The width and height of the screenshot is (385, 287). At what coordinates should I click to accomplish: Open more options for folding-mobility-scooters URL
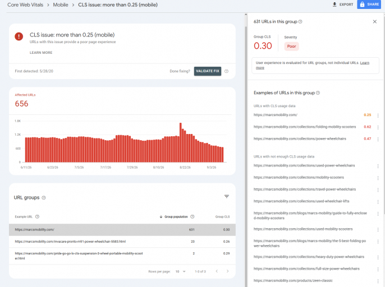point(378,127)
